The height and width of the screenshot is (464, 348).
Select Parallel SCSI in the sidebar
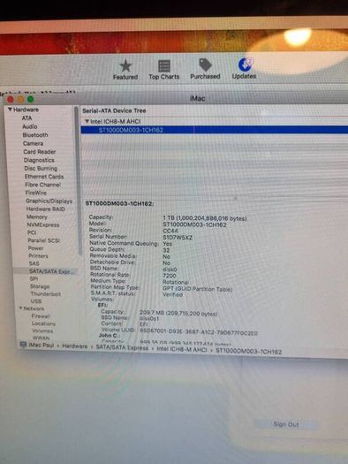[44, 240]
